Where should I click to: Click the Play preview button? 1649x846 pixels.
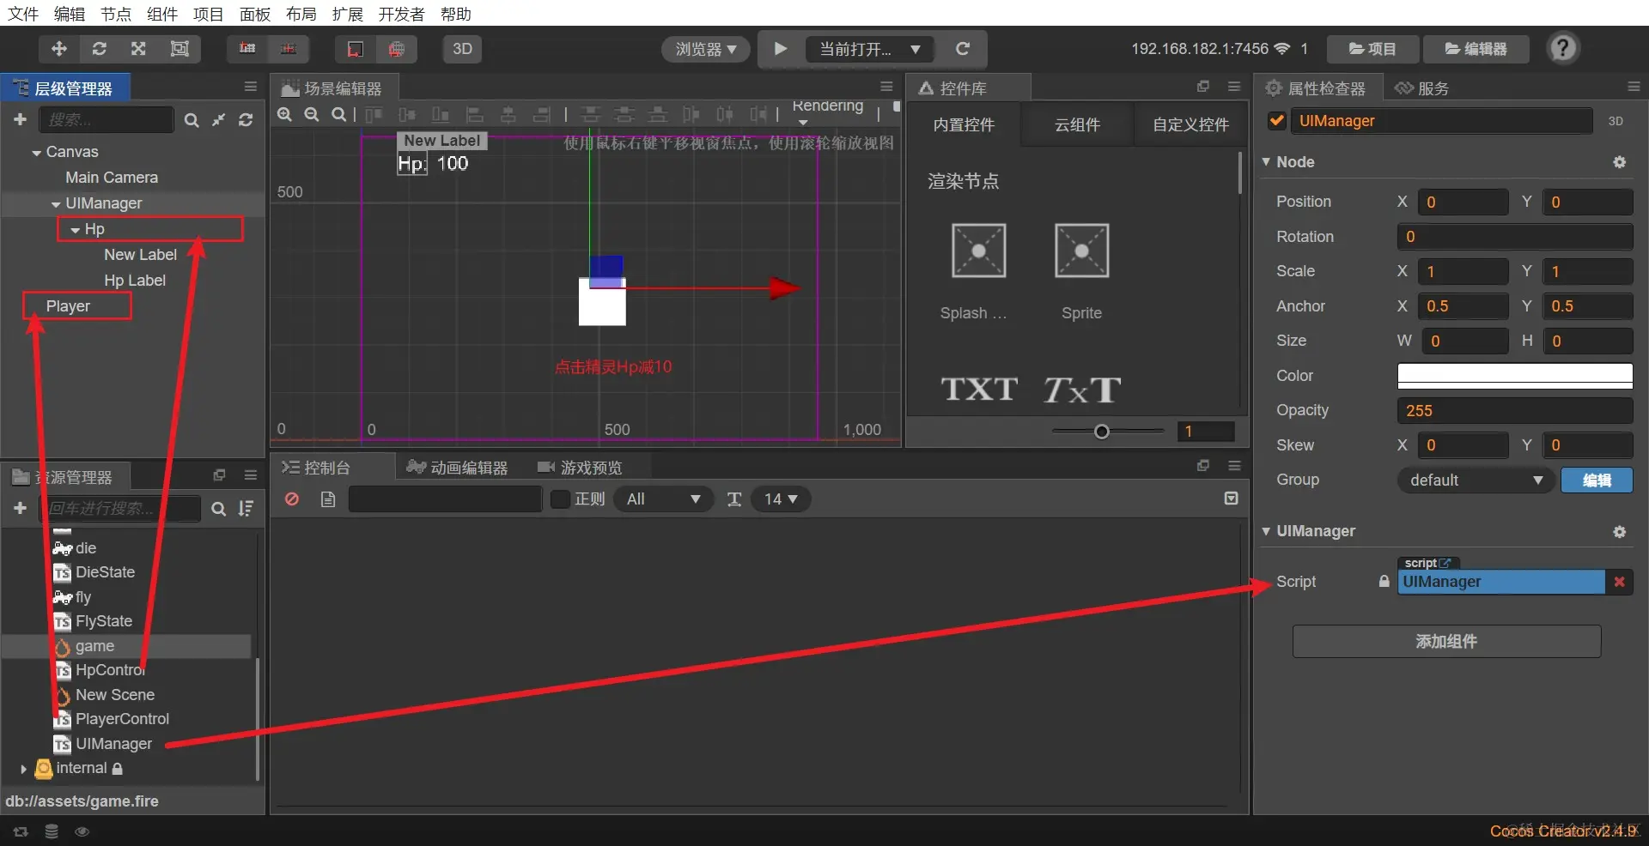(x=780, y=49)
